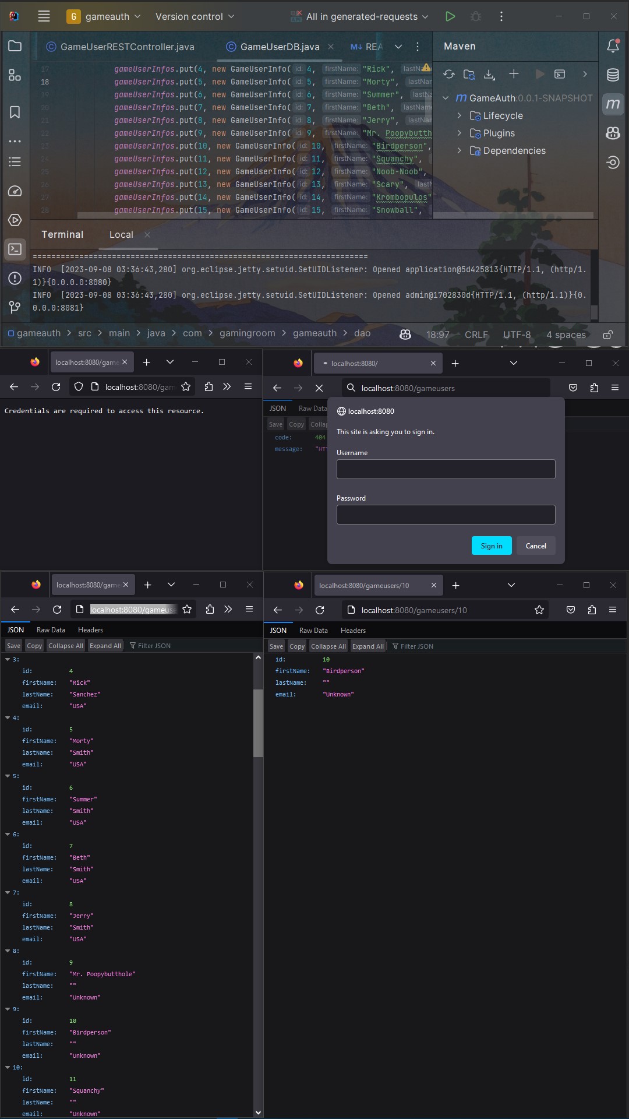
Task: Open the Git tool window icon
Action: pos(15,307)
